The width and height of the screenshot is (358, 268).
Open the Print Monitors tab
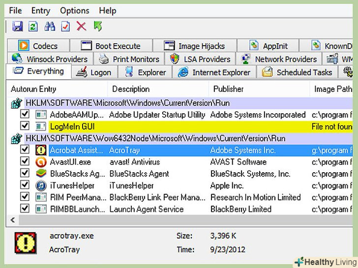tap(129, 59)
